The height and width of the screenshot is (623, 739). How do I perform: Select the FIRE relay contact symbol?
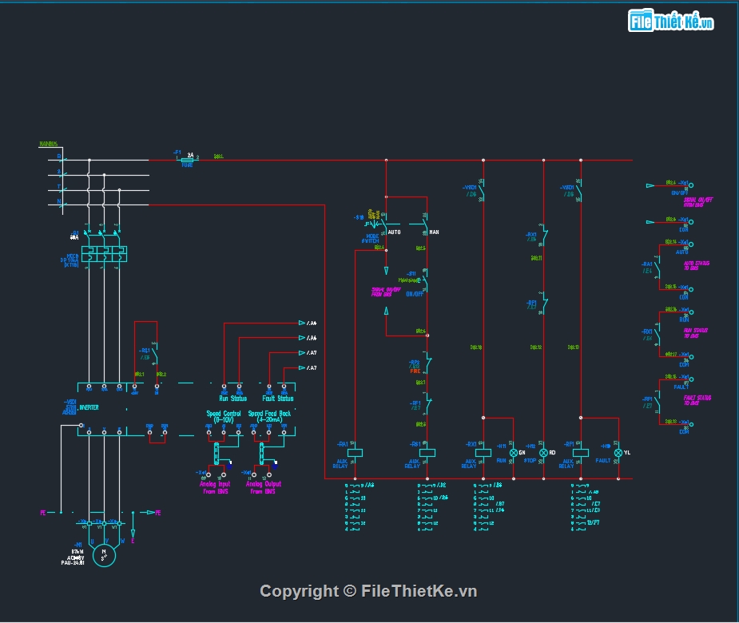click(x=427, y=363)
